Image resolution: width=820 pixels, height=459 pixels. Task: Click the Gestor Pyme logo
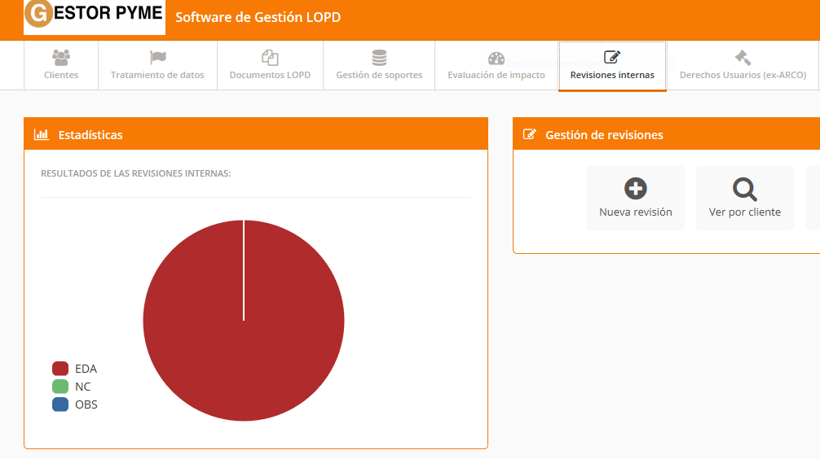[95, 17]
